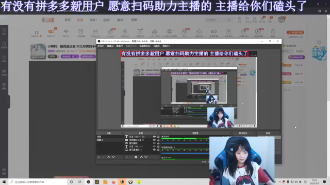This screenshot has width=330, height=185.
Task: Adjust video capture device volume slider
Action: [x=185, y=153]
